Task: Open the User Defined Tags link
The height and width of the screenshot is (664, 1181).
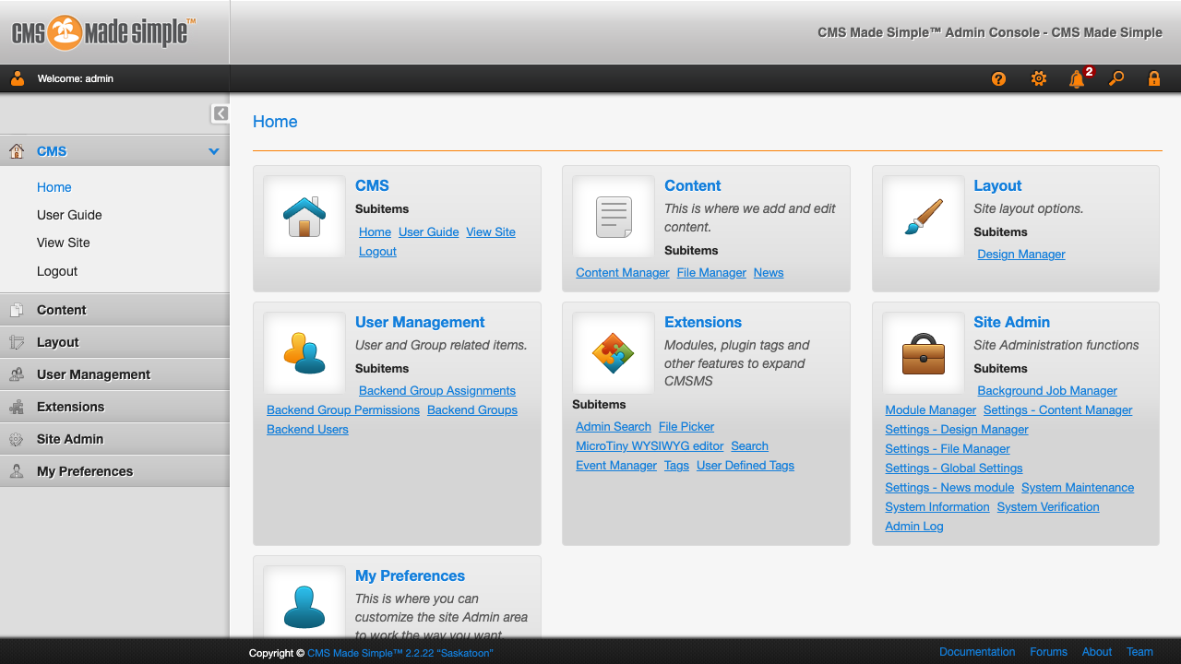Action: point(746,466)
